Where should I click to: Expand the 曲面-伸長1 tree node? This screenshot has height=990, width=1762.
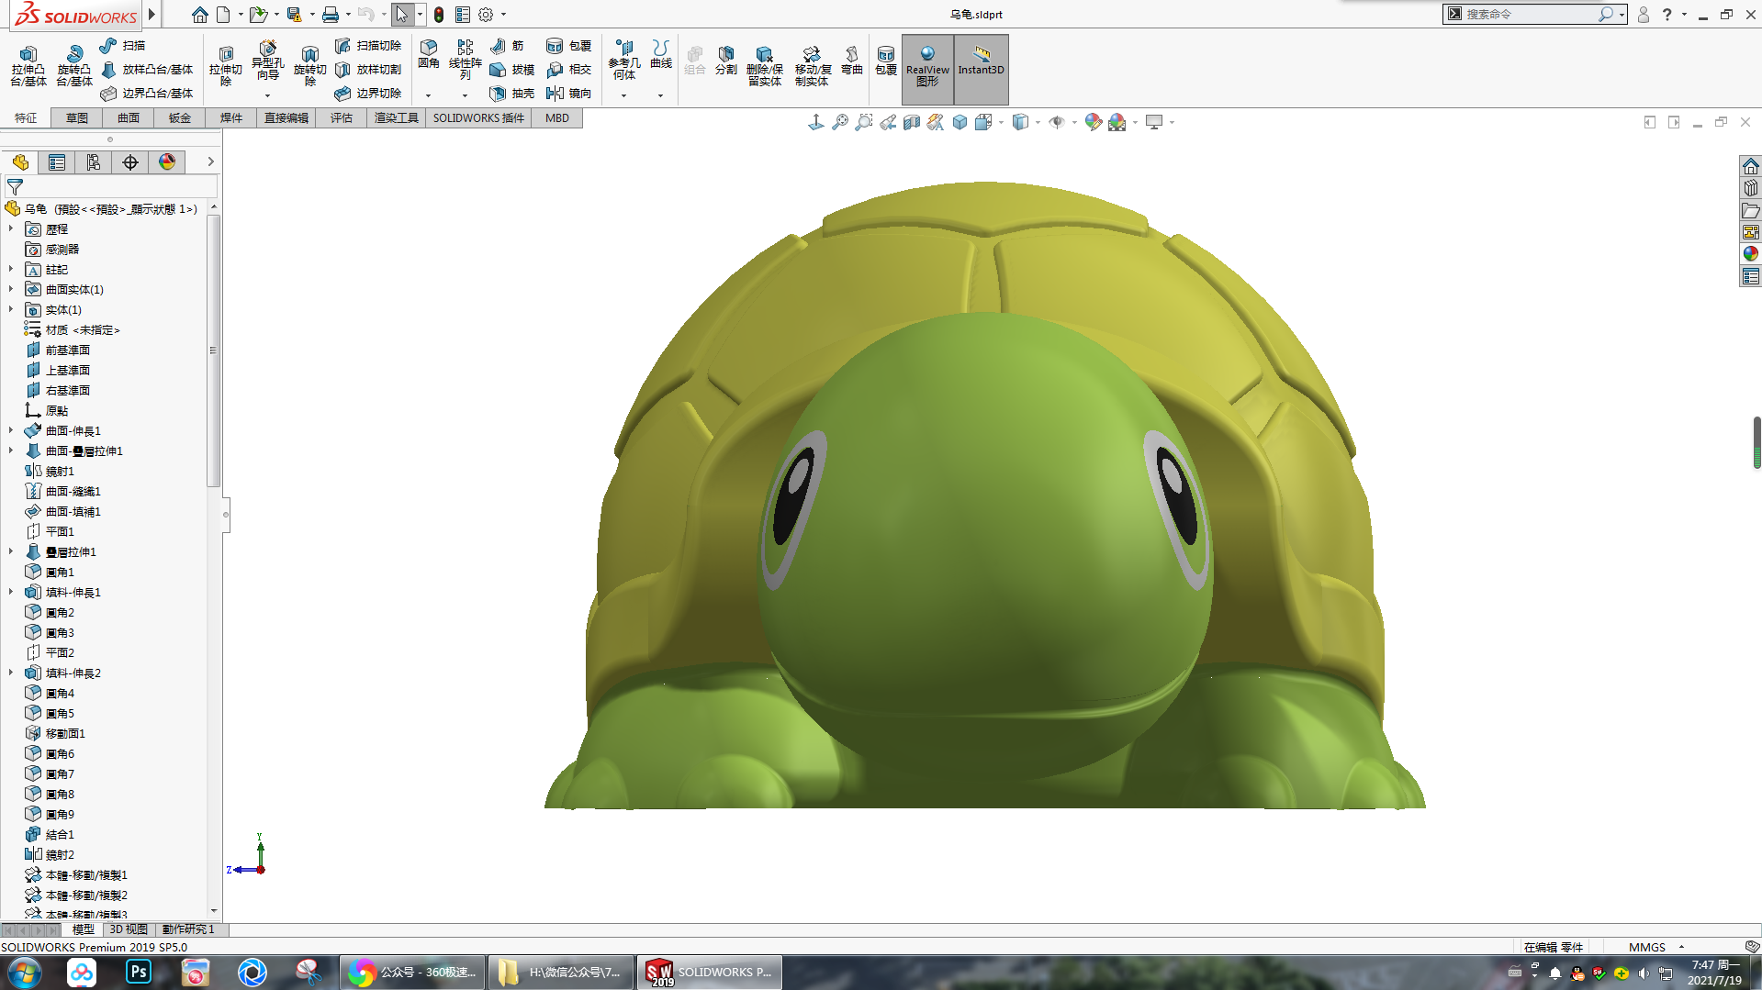click(11, 430)
